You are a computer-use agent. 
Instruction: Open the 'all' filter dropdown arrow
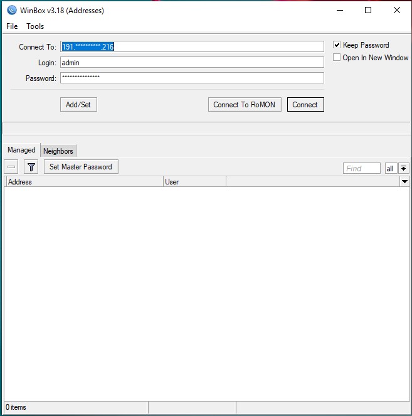[403, 168]
